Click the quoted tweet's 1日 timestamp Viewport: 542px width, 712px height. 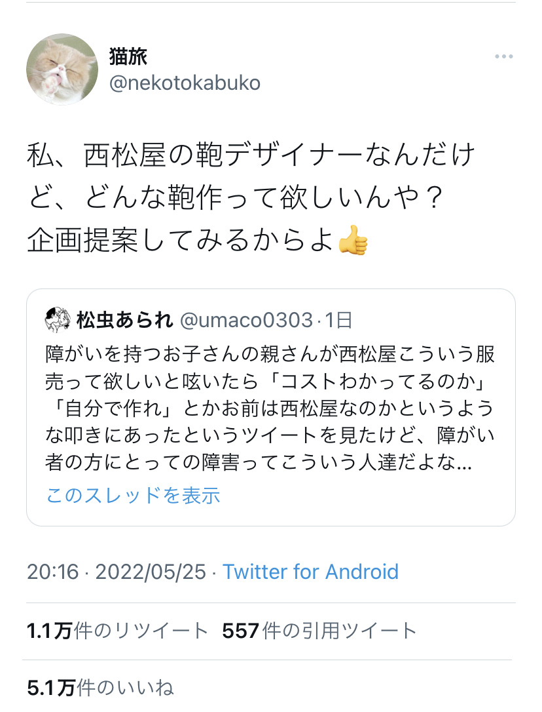pyautogui.click(x=339, y=320)
